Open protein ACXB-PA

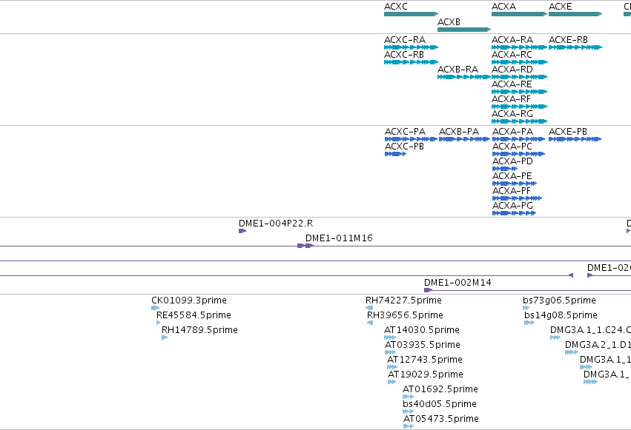click(464, 139)
